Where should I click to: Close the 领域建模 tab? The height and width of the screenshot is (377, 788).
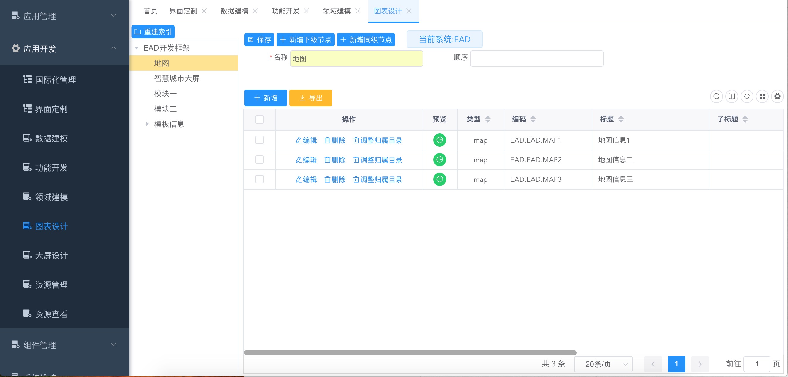tap(358, 11)
